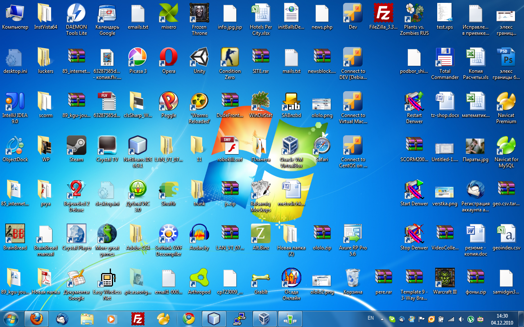Select the Unity desktop icon
Screen dimensions: 524x327
(x=199, y=58)
